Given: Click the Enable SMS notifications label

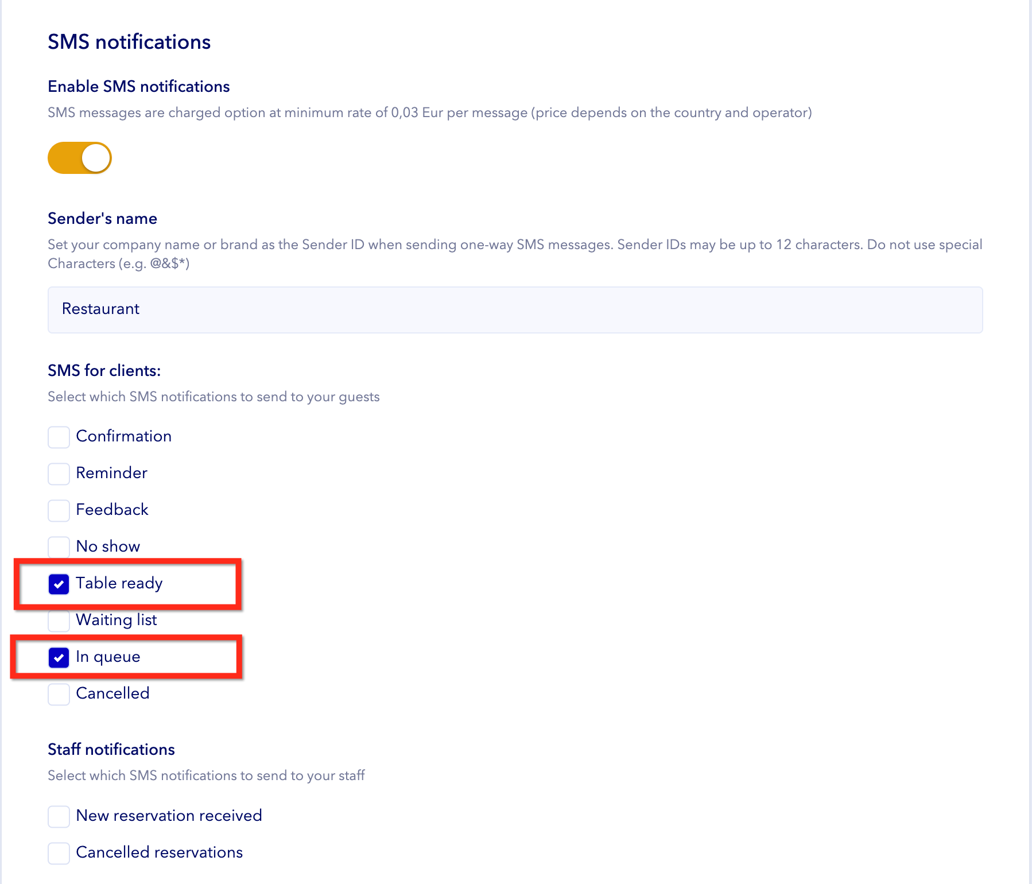Looking at the screenshot, I should (x=139, y=86).
